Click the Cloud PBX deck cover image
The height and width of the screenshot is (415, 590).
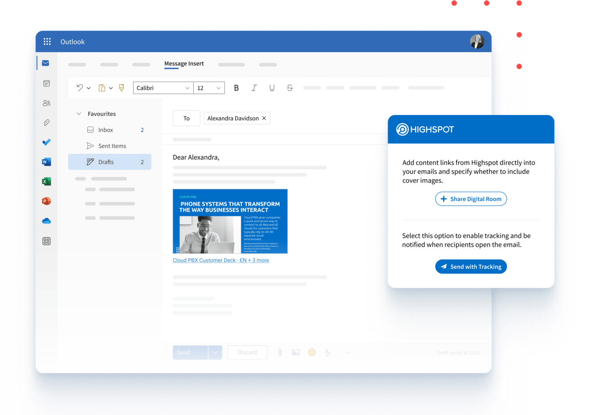pyautogui.click(x=230, y=221)
